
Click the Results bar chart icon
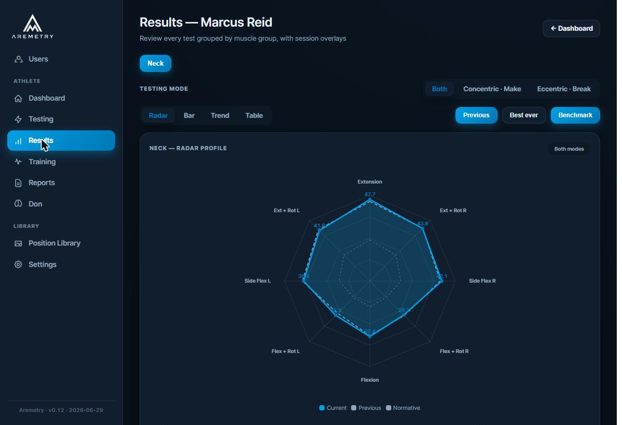18,141
